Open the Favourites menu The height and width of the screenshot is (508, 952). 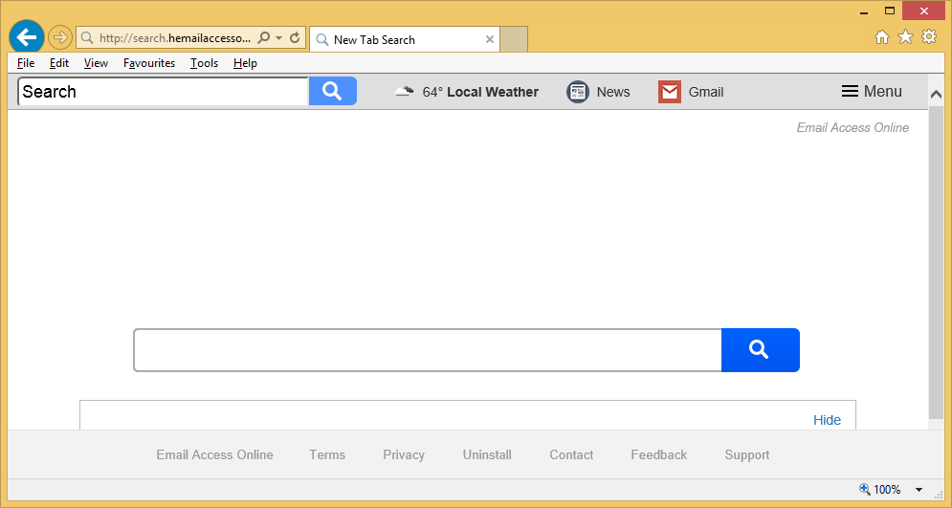pyautogui.click(x=148, y=63)
